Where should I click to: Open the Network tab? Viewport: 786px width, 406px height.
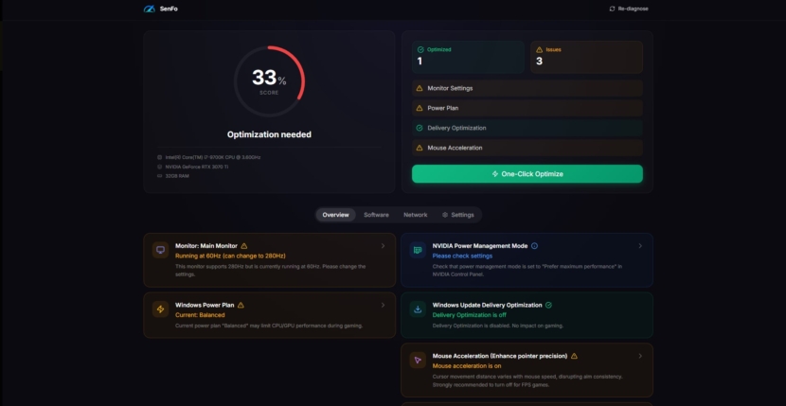click(416, 215)
